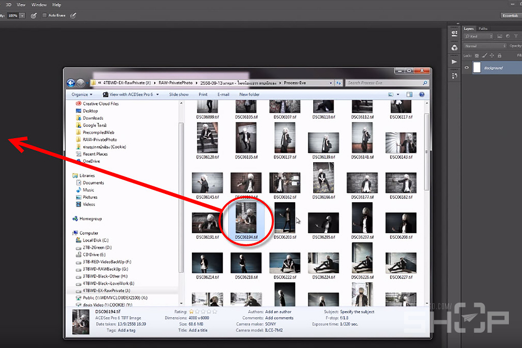Open the Essentials workspace dropdown
Screen dimensions: 522x348
click(511, 16)
